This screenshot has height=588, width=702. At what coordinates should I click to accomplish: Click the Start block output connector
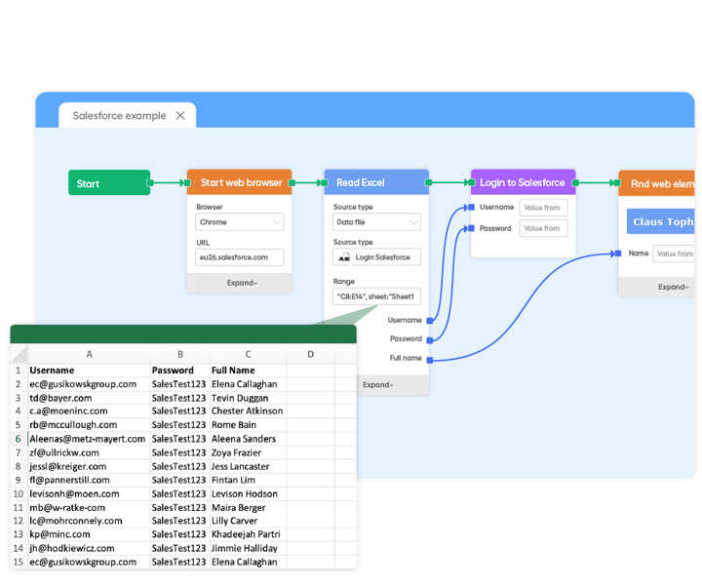(x=150, y=182)
